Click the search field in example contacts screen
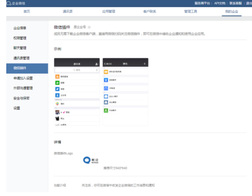Screen dimensions: 252x196 pos(76,70)
